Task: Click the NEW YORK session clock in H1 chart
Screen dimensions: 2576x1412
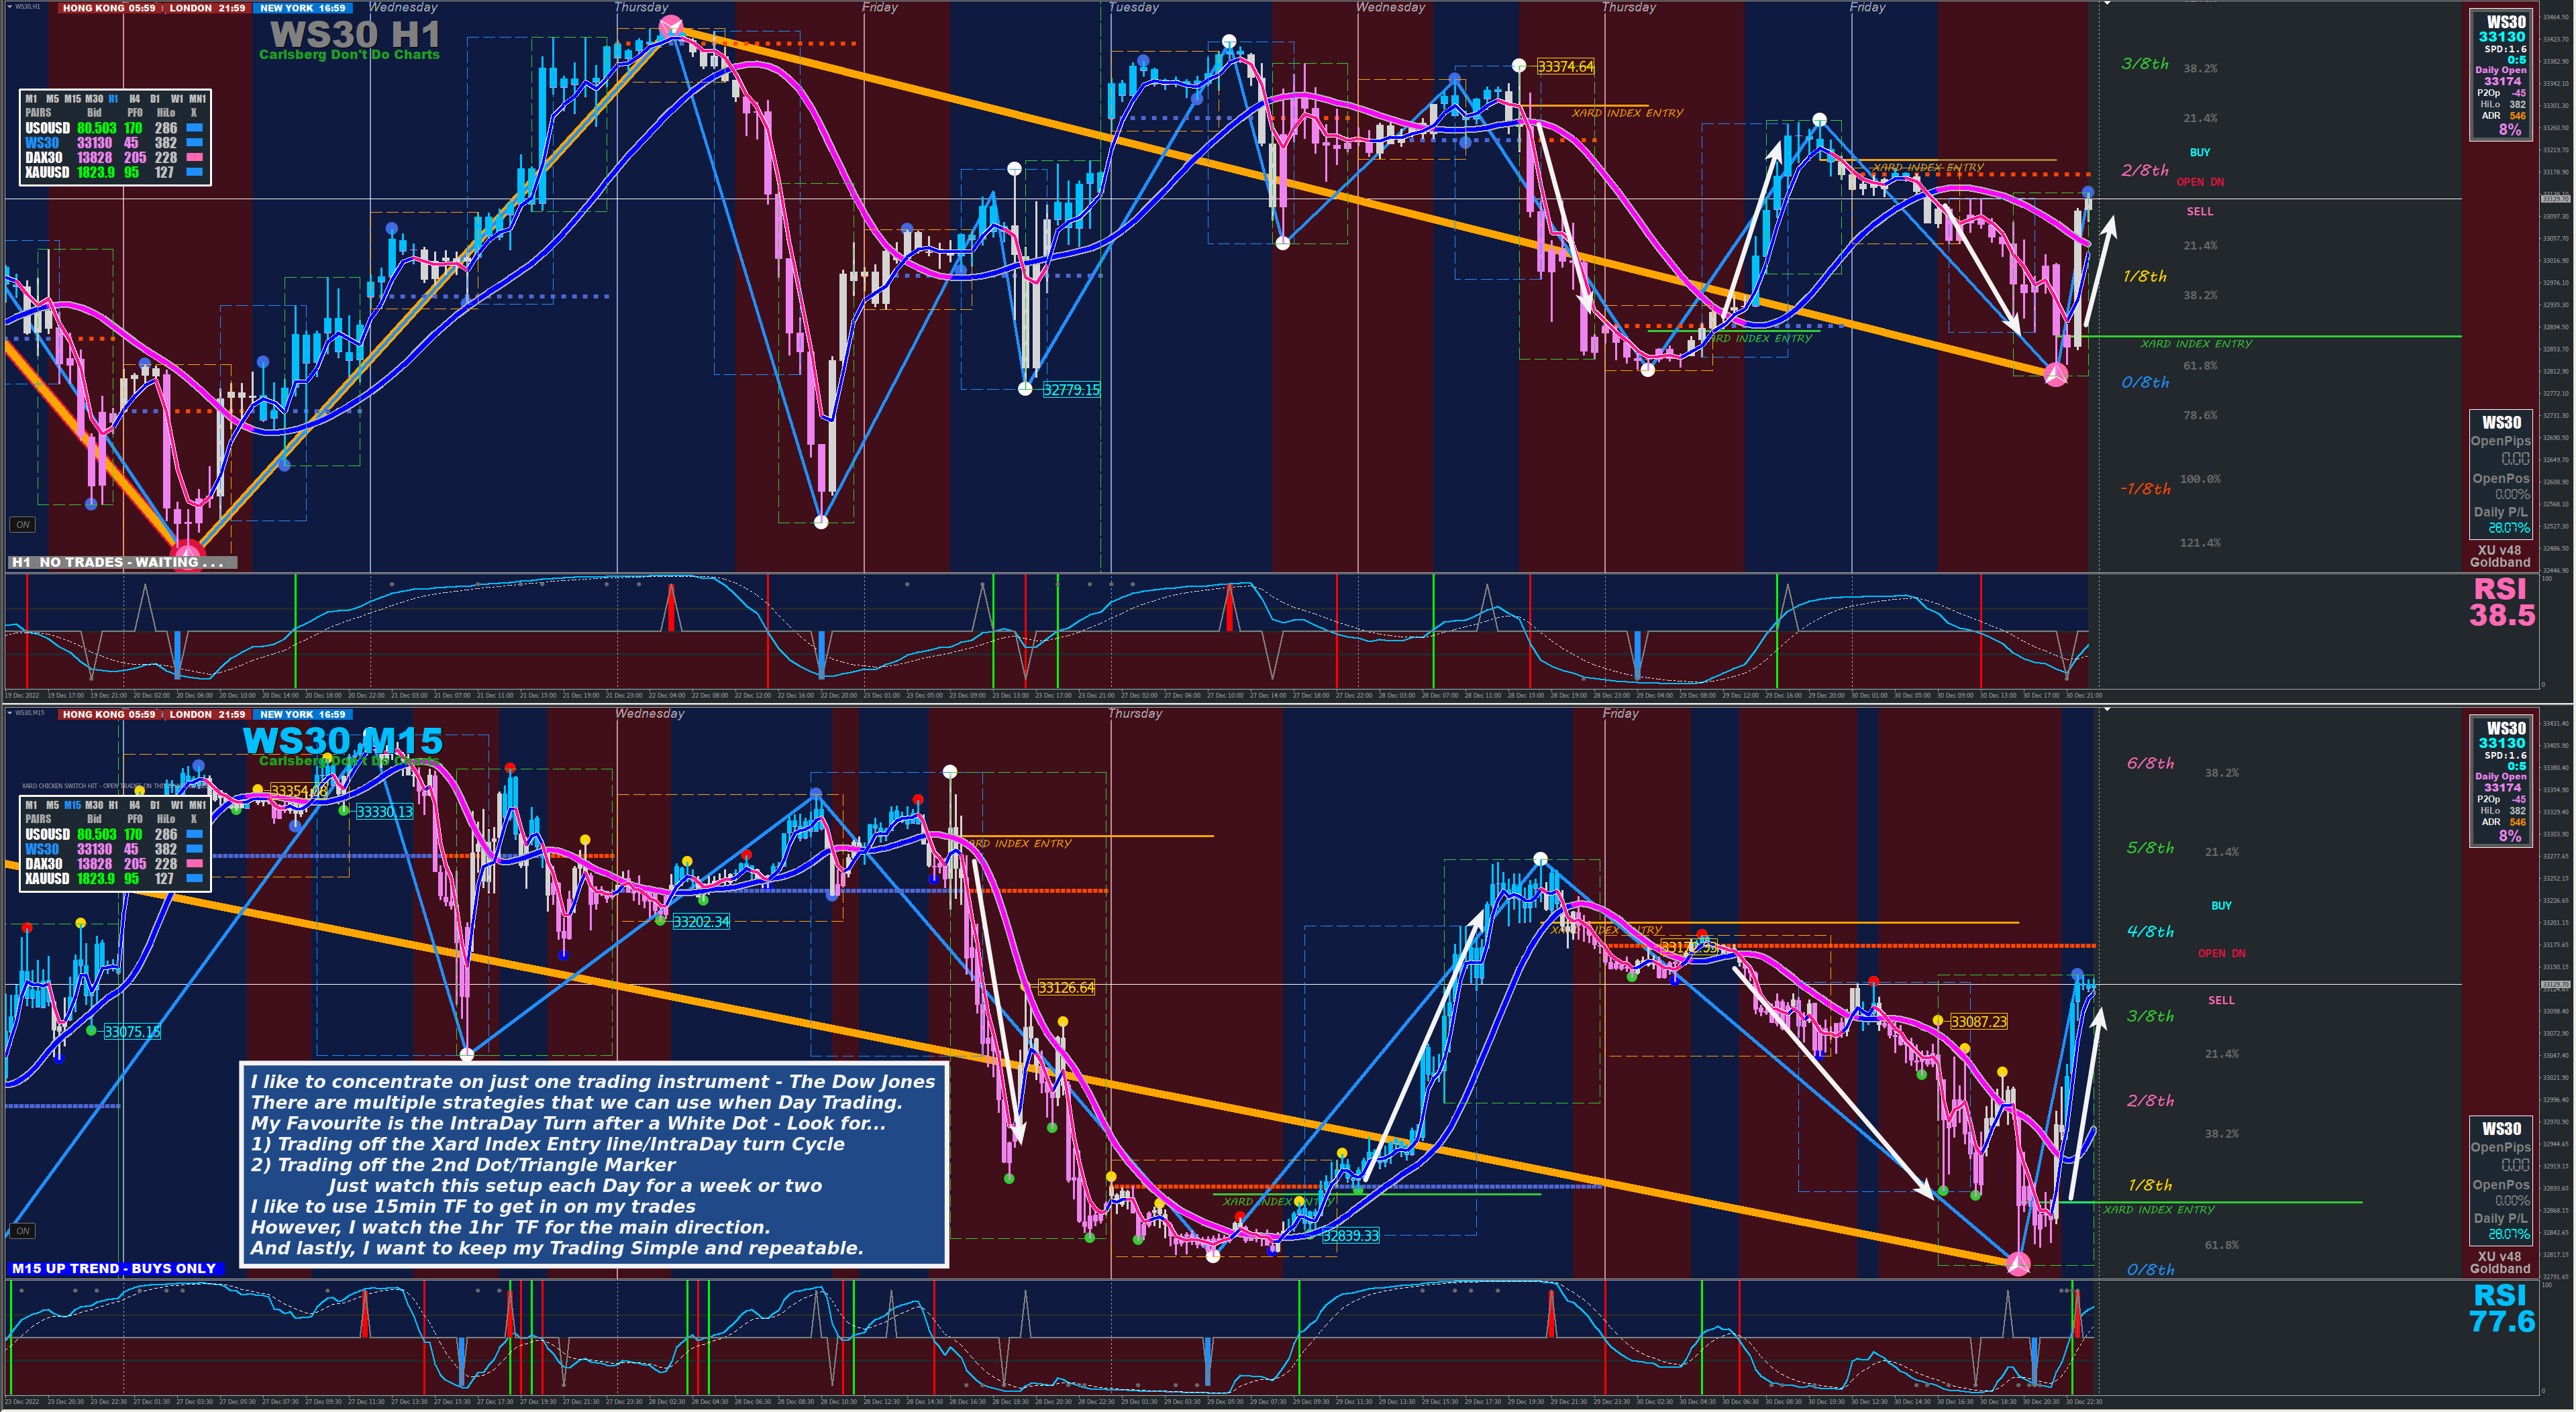Action: point(302,8)
